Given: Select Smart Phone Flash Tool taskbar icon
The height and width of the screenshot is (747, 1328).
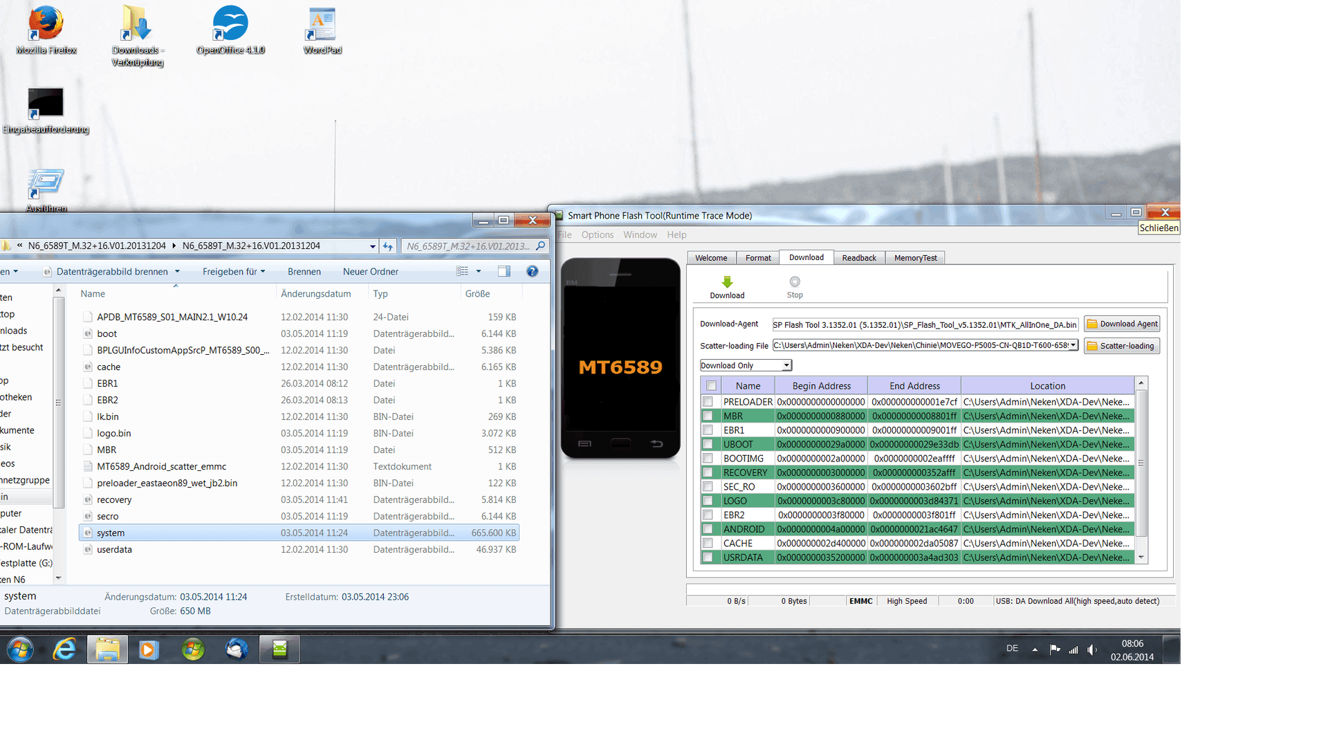Looking at the screenshot, I should [279, 649].
